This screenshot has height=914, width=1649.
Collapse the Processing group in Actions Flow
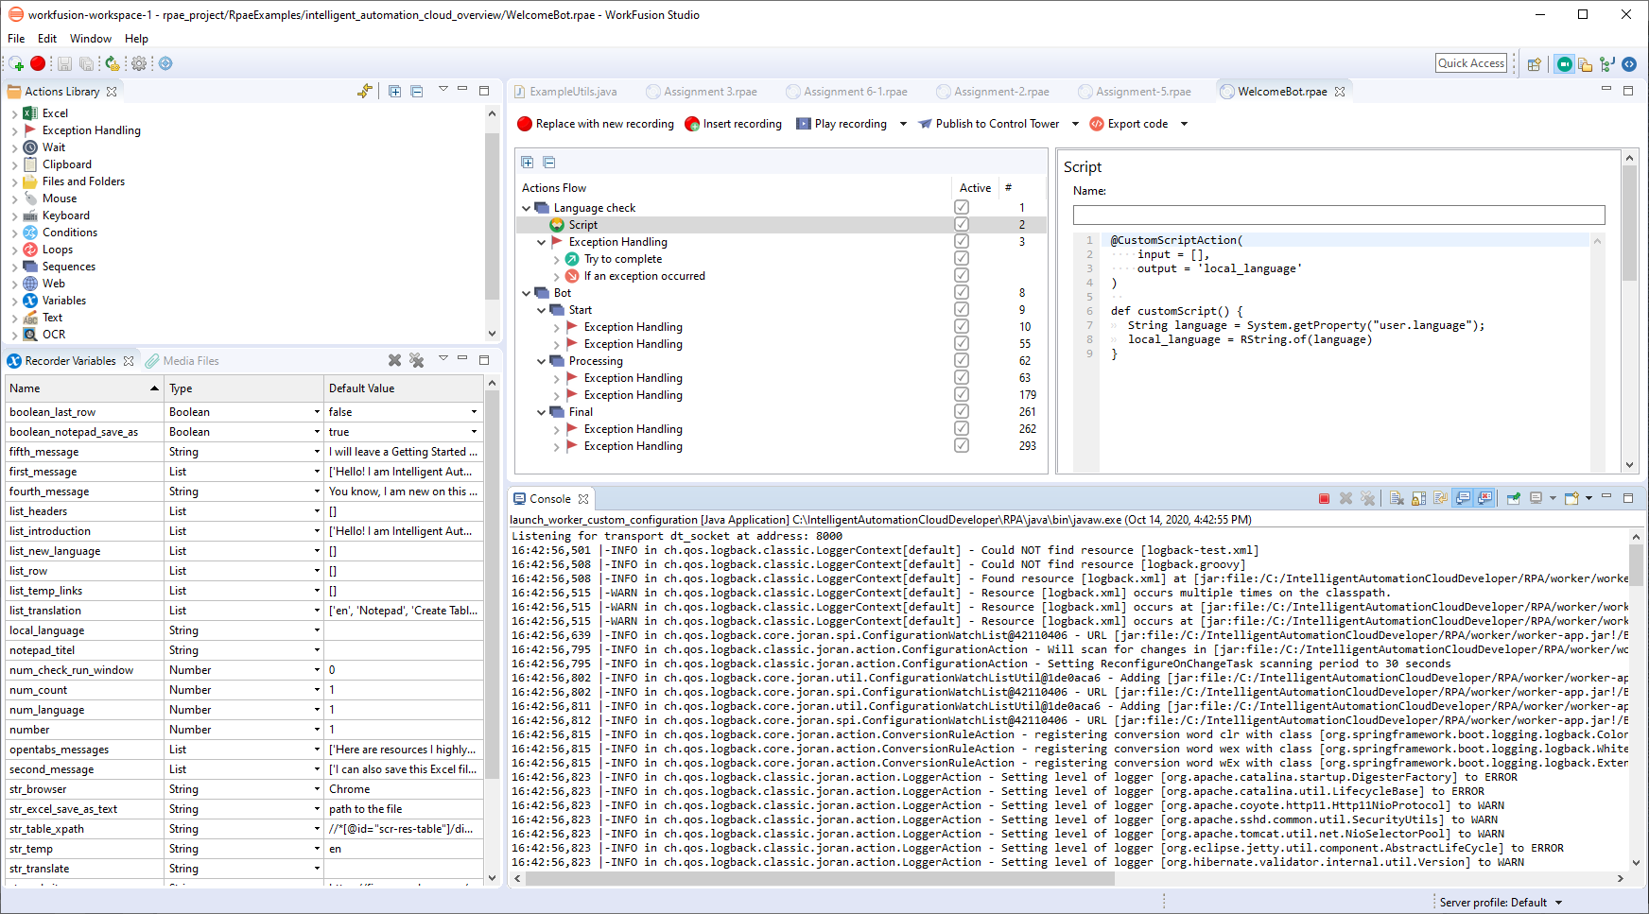click(x=542, y=361)
